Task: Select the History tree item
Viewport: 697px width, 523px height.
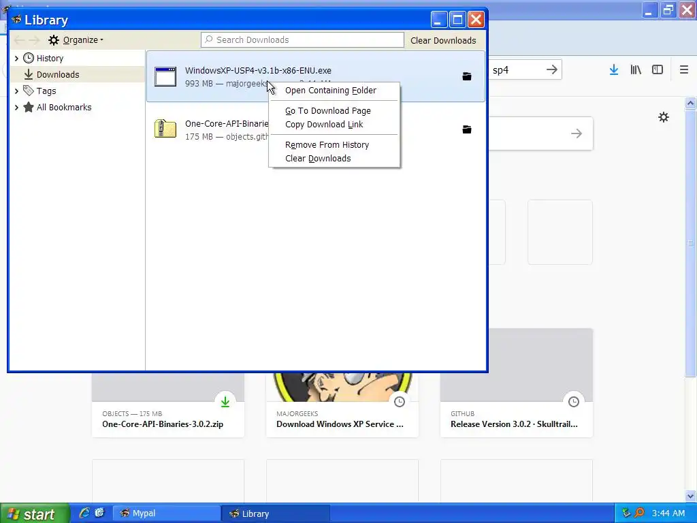Action: [77, 59]
